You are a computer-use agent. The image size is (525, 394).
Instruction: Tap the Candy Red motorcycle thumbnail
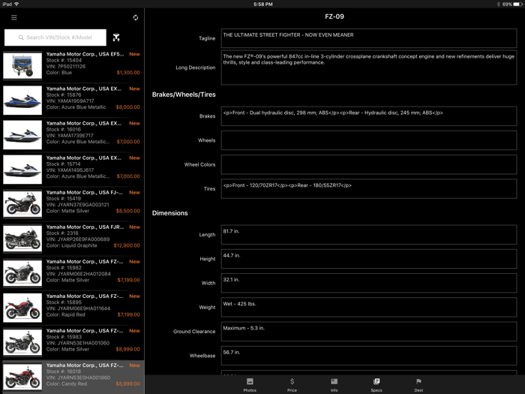point(22,377)
